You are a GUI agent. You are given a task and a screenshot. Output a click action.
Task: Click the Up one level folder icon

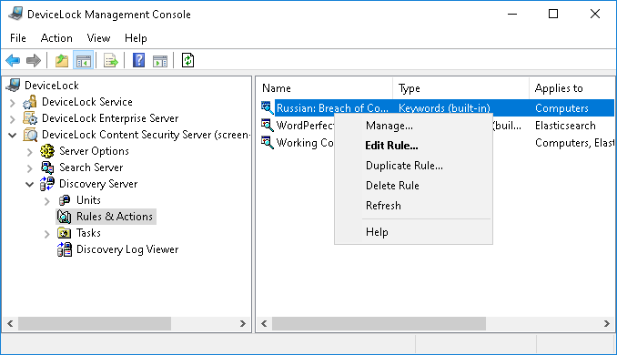click(61, 61)
